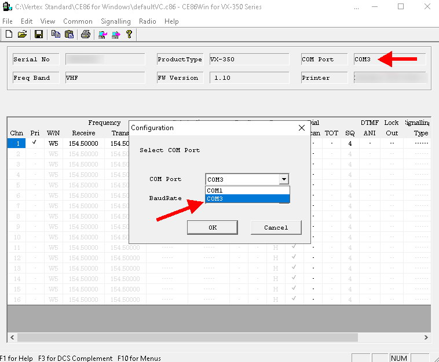Open help with the question mark icon
Image resolution: width=439 pixels, height=362 pixels.
[x=129, y=34]
